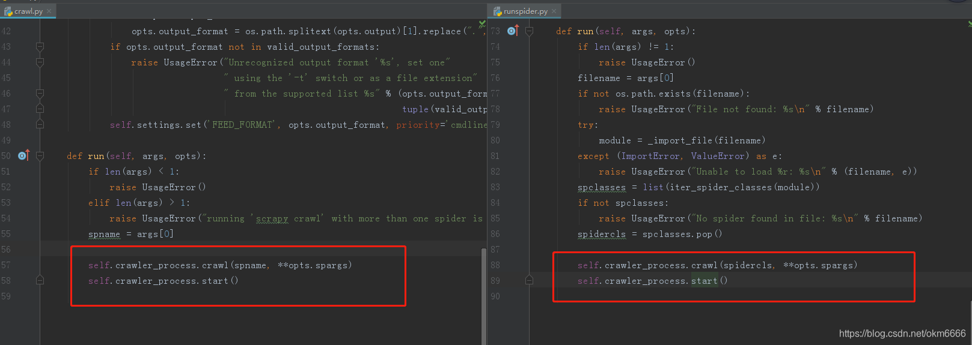Click 'if len(args) != 1:' in runspider.py
Image resolution: width=972 pixels, height=345 pixels.
coord(626,47)
